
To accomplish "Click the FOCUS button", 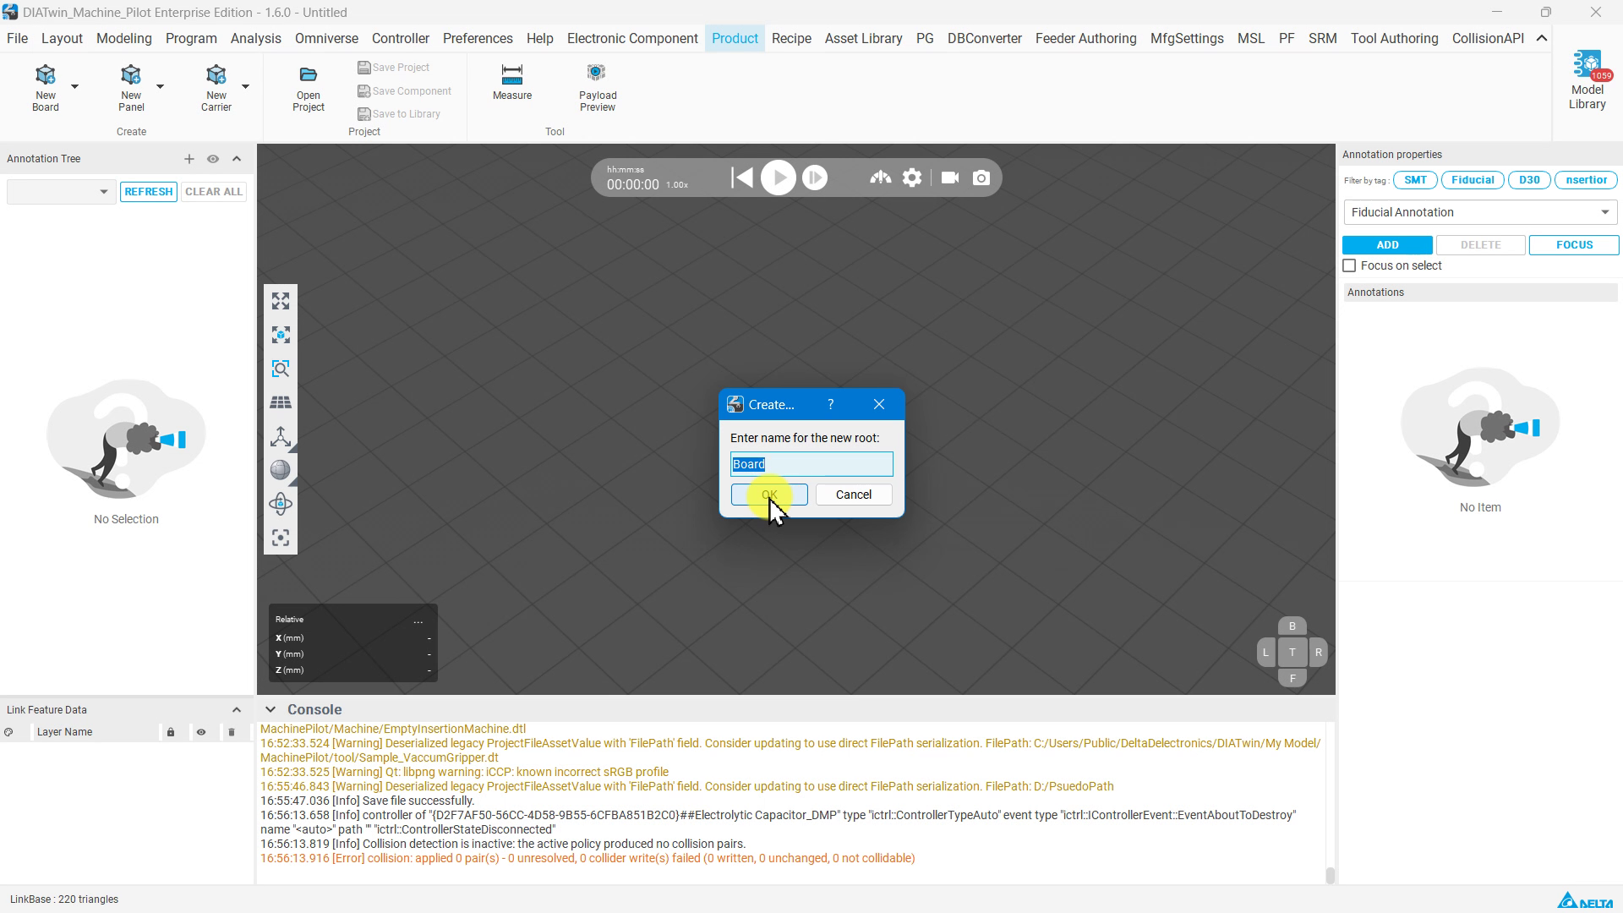I will click(1574, 245).
